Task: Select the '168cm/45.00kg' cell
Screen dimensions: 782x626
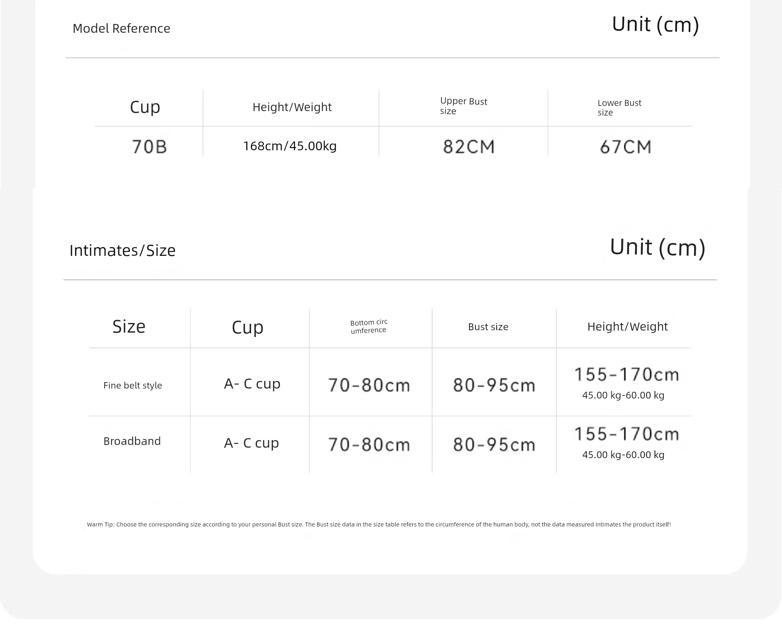Action: [290, 146]
